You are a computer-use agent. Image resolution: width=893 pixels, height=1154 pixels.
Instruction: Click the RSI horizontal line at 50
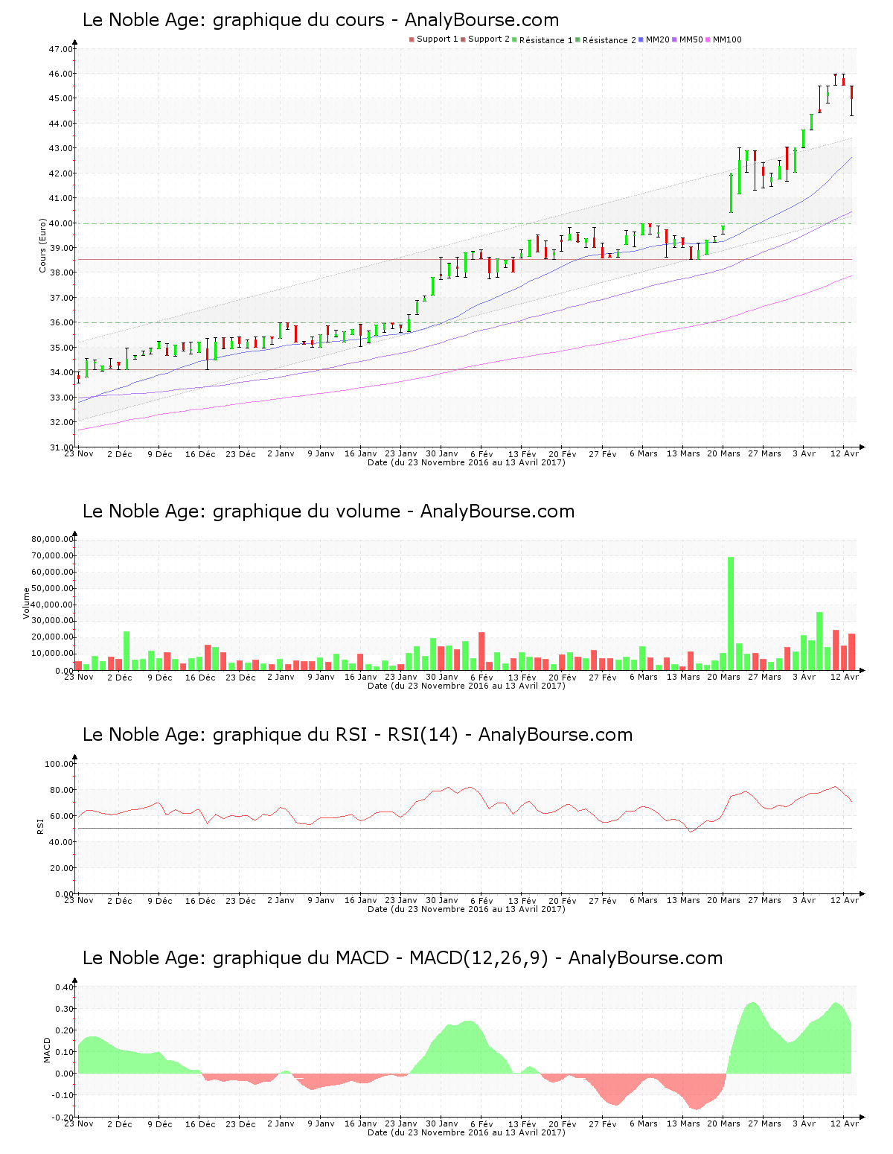tap(465, 829)
